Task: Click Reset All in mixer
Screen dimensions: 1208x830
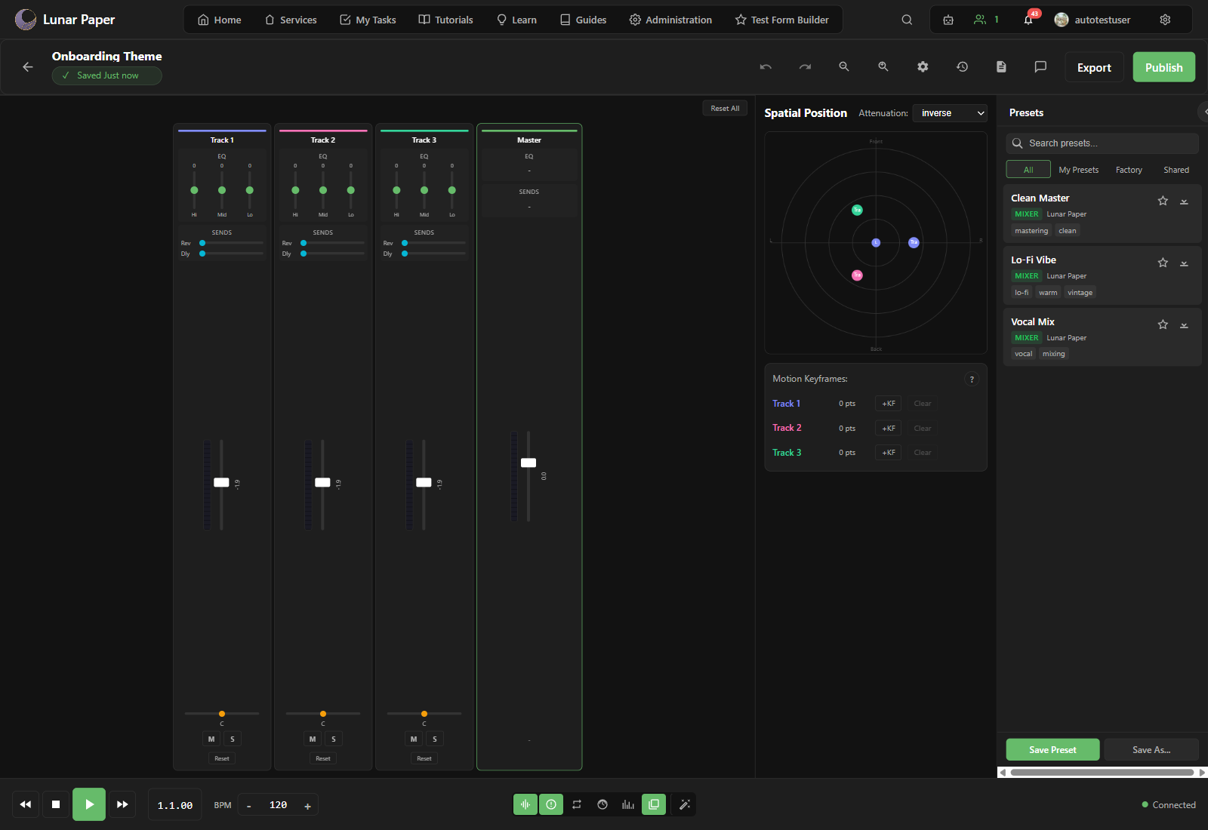Action: coord(725,108)
